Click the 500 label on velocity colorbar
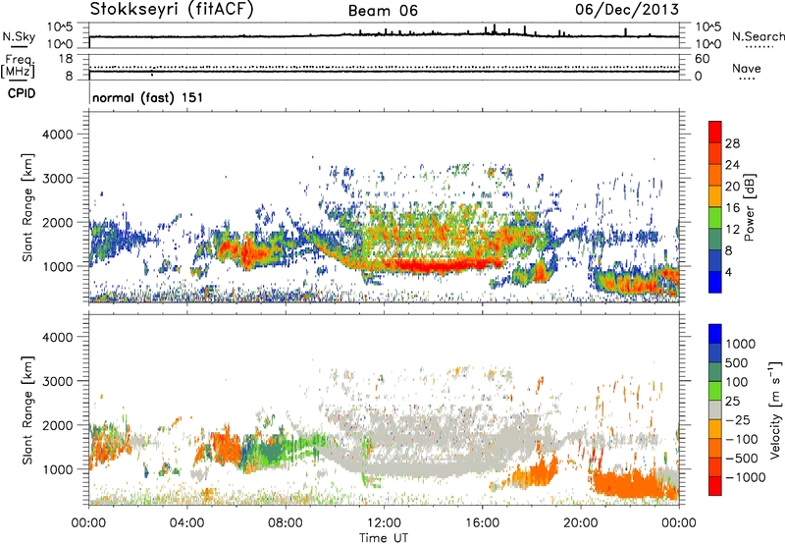Viewport: 785px width, 544px height. tap(737, 363)
